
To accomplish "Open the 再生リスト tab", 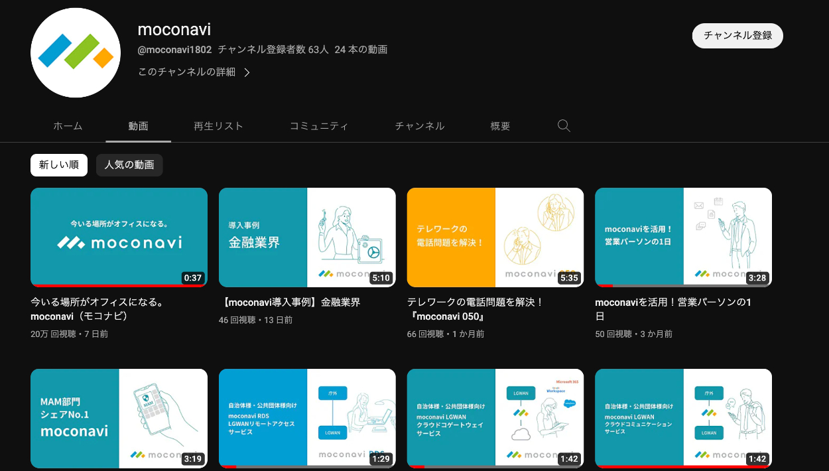I will coord(218,126).
